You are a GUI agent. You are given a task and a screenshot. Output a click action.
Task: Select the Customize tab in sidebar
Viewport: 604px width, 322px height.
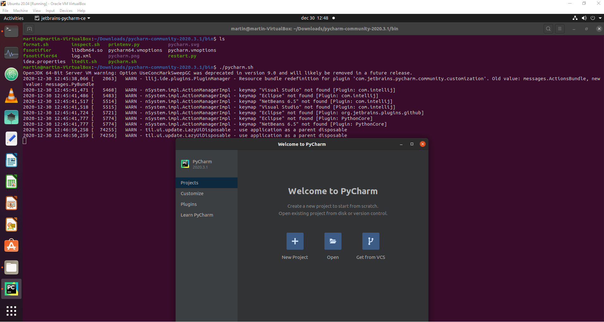tap(192, 194)
